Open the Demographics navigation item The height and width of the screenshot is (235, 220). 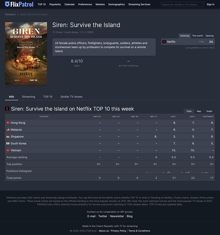(116, 4)
